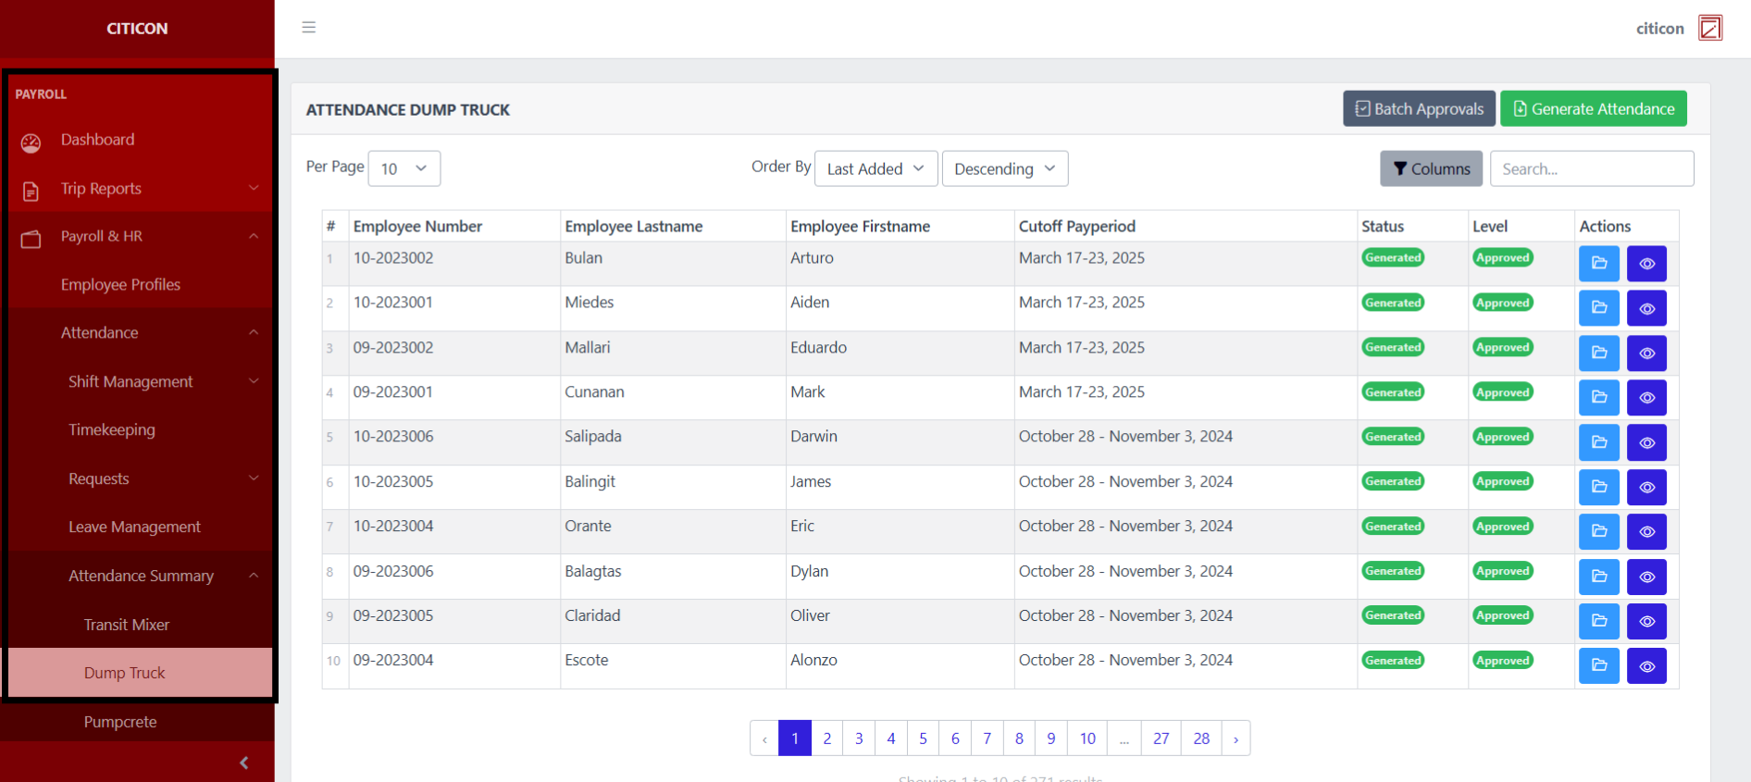Go to page 5 in pagination

tap(923, 739)
